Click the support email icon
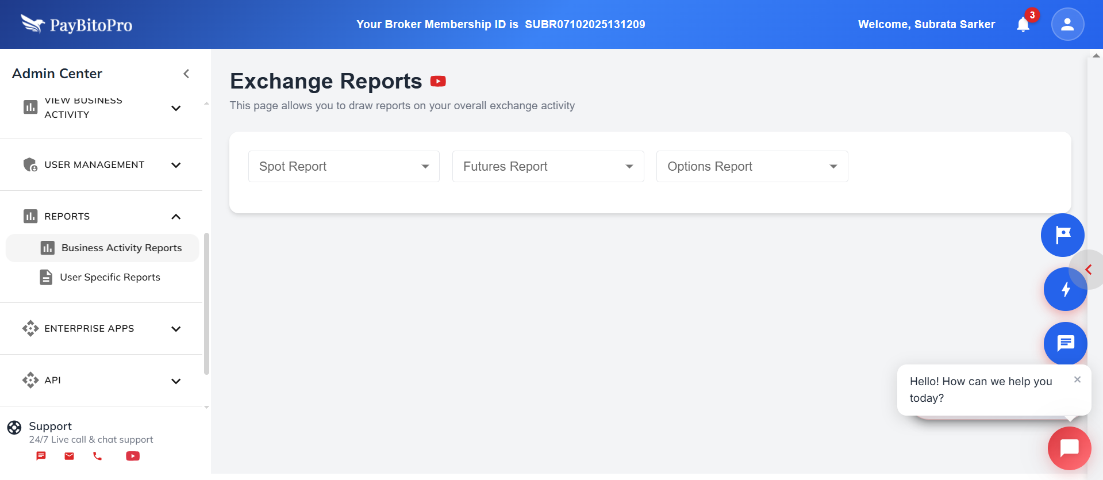This screenshot has height=480, width=1103. pyautogui.click(x=69, y=456)
